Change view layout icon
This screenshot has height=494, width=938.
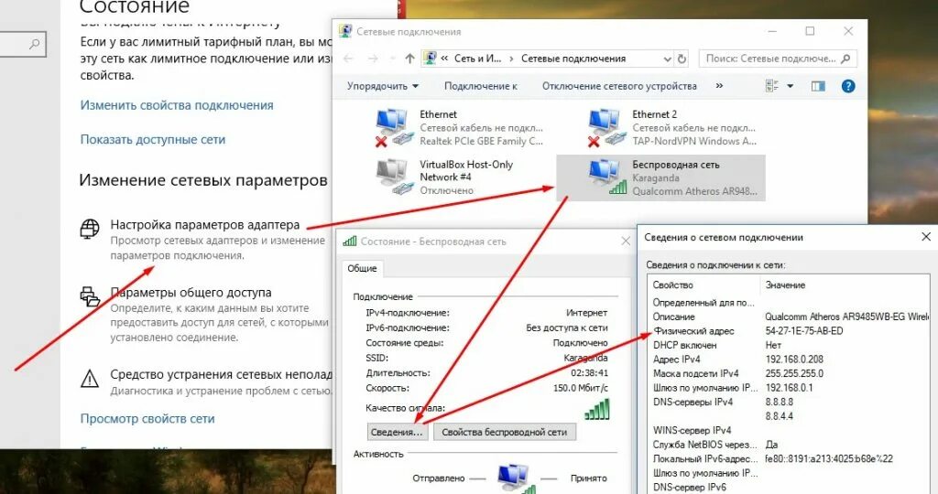point(771,86)
